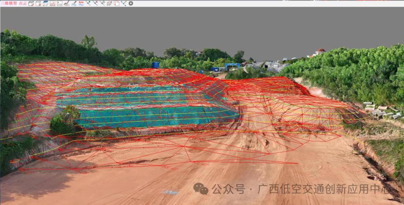The image size is (404, 205).
Task: Select the add node tool with green plus
Action: coord(88,3)
